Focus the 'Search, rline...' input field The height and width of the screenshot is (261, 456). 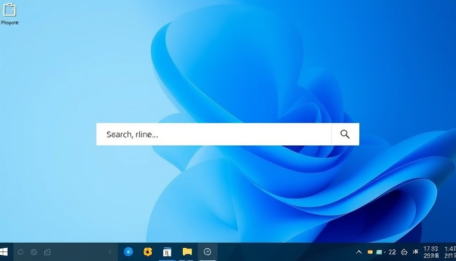pyautogui.click(x=214, y=134)
